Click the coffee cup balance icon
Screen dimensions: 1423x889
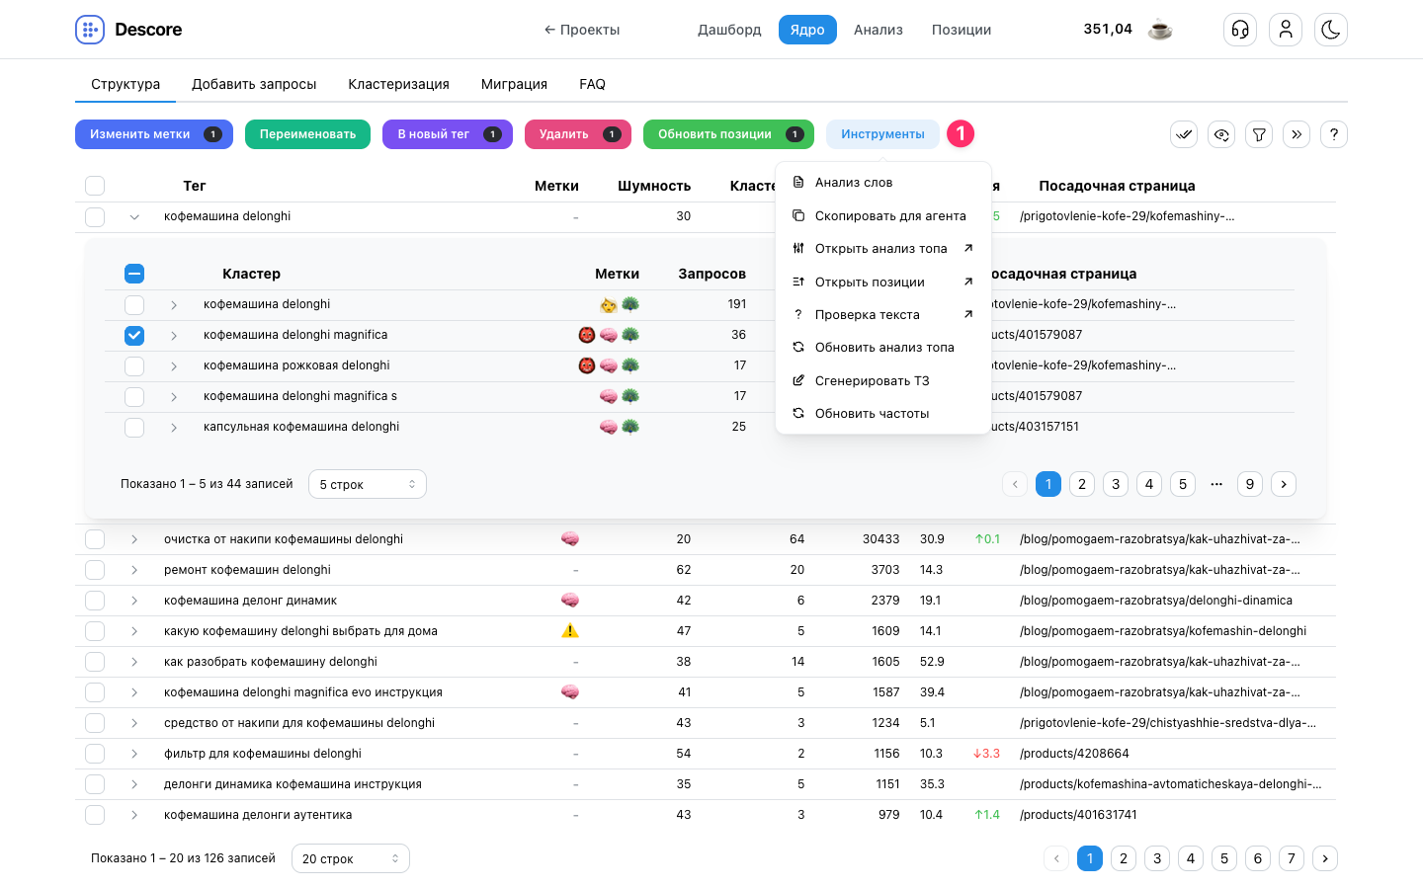click(1160, 30)
